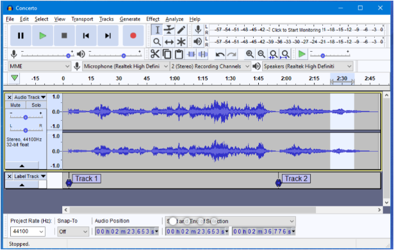Viewport: 394px width, 250px height.
Task: Click the Audio Track pan slider
Action: point(26,130)
